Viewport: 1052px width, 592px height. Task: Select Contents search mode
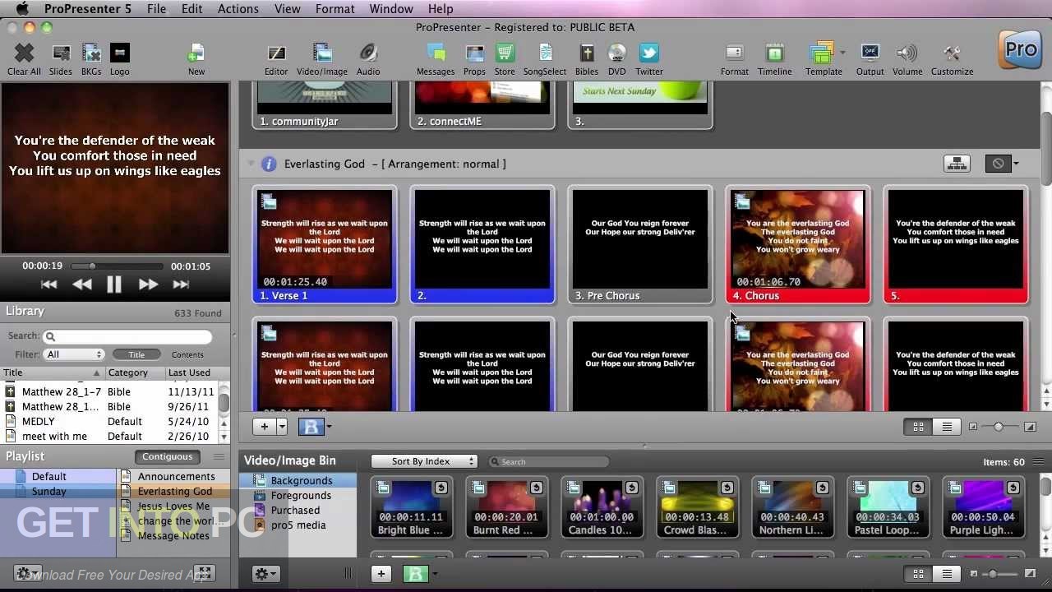pos(187,354)
